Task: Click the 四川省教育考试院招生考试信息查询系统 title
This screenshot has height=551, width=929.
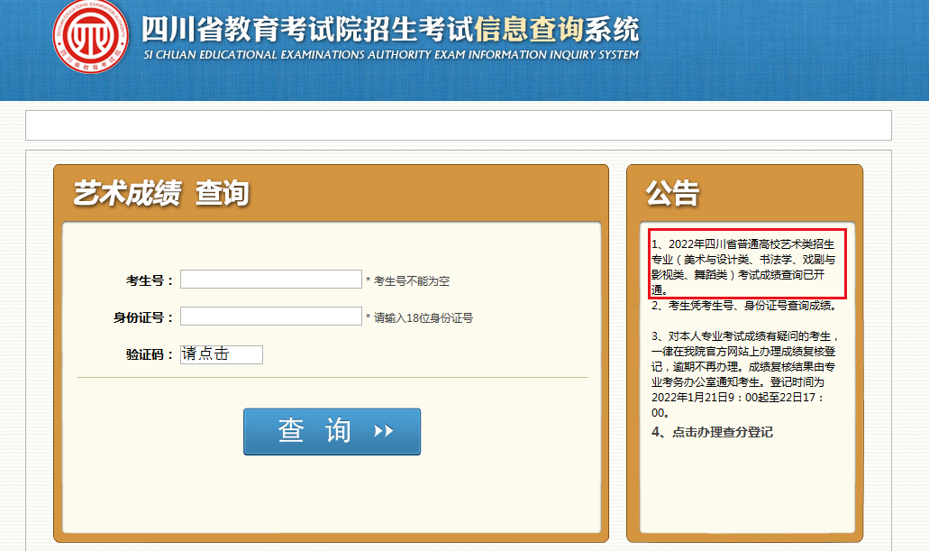Action: pos(391,29)
